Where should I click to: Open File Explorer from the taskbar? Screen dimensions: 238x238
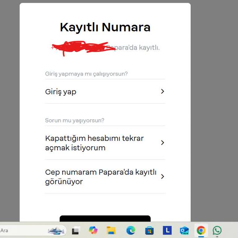coord(111,231)
